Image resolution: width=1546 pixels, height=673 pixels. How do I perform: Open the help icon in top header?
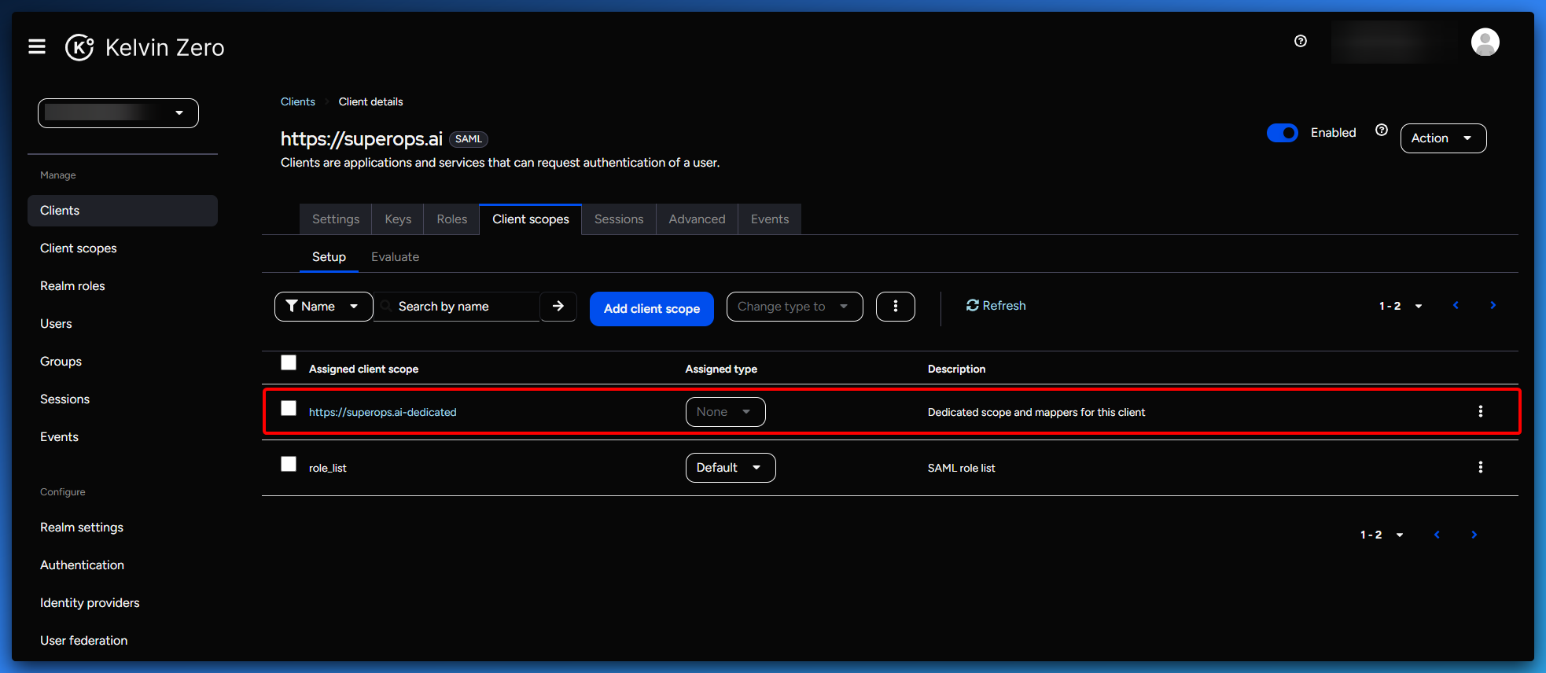pyautogui.click(x=1301, y=41)
